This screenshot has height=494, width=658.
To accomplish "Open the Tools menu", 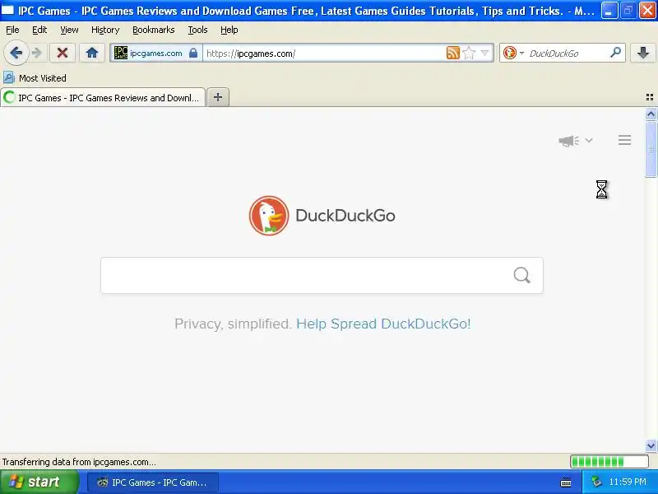I will click(x=197, y=30).
